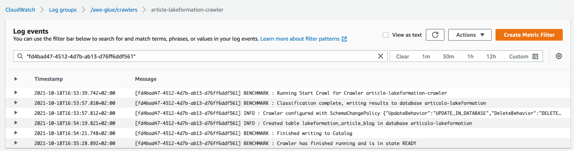Click the Clear time range button

(x=403, y=57)
